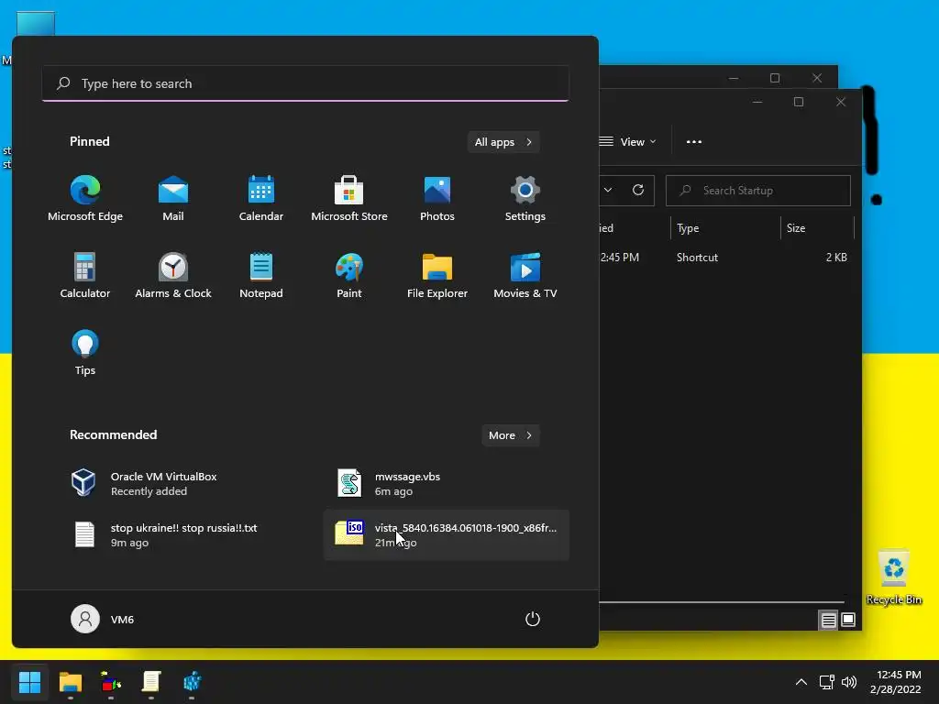This screenshot has height=704, width=939.
Task: Launch Alarms & Clock
Action: click(x=173, y=275)
